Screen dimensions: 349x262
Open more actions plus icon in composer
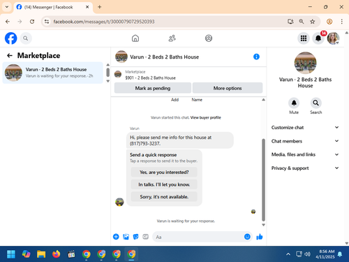(x=116, y=237)
